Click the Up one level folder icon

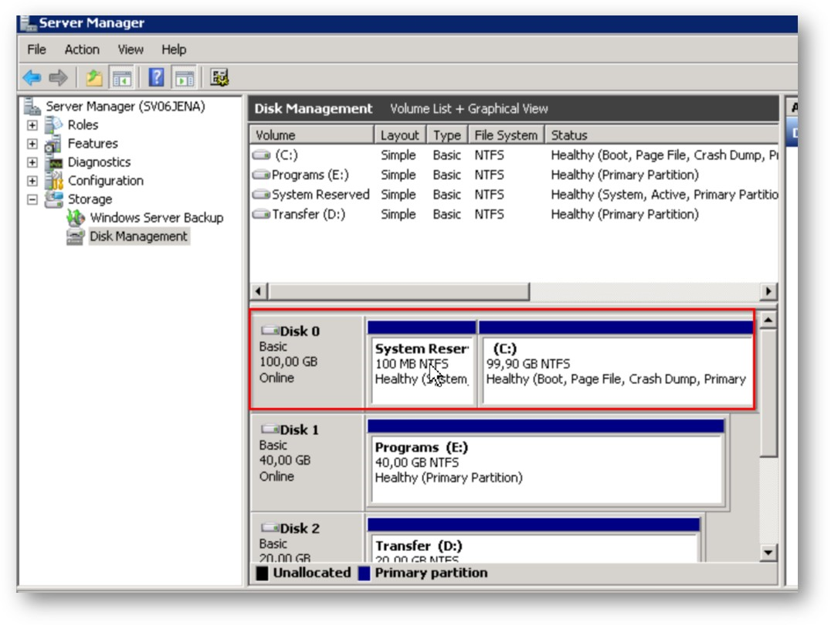93,78
